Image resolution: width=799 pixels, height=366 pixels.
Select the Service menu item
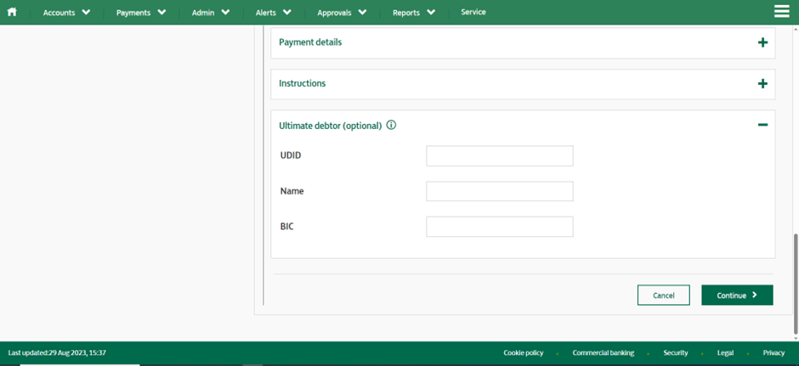[x=473, y=13]
